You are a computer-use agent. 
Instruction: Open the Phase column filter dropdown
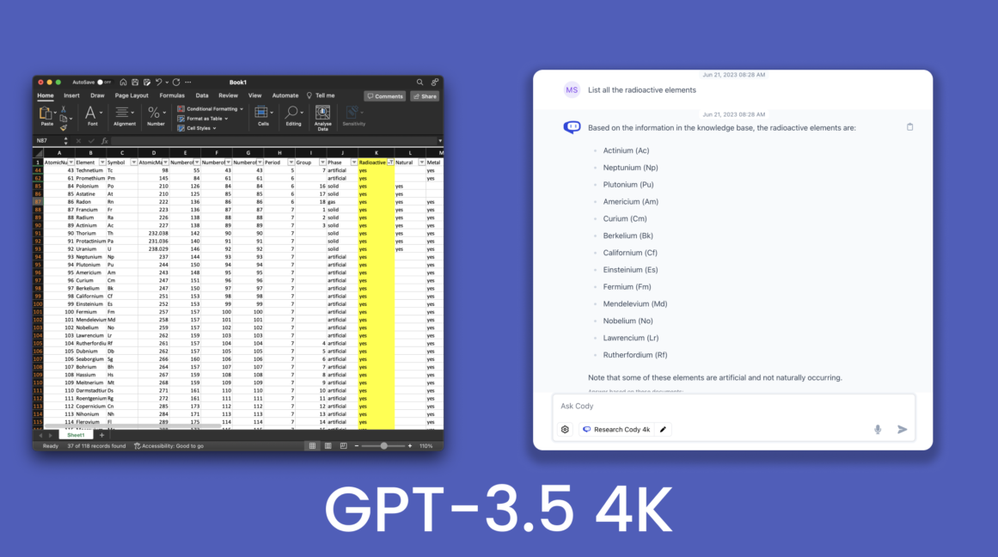tap(354, 162)
